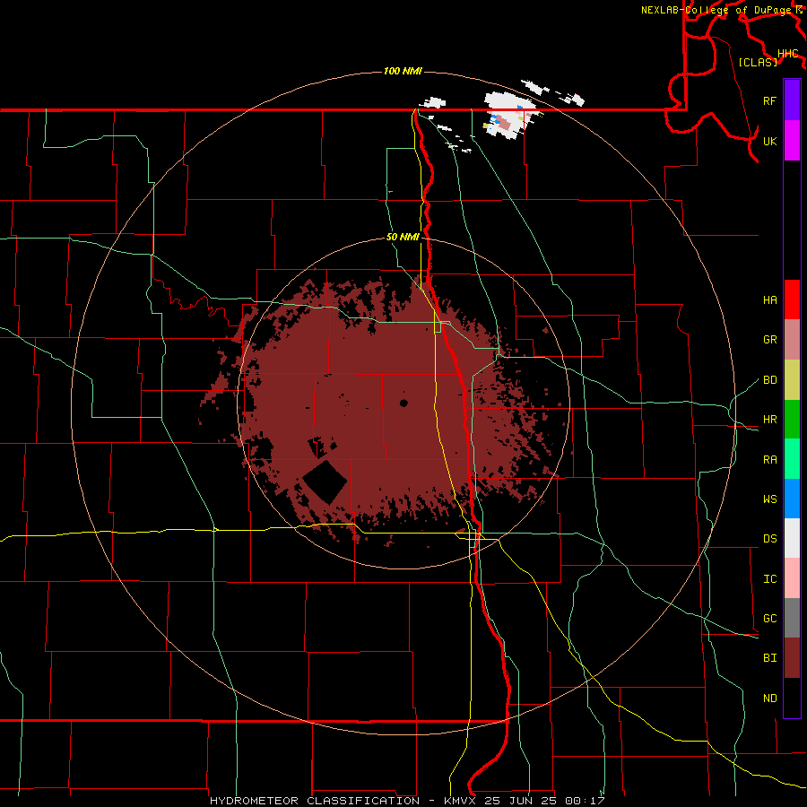Click the HR green legend color block
The width and height of the screenshot is (807, 807).
click(792, 420)
